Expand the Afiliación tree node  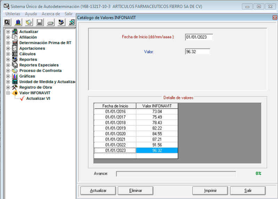[8, 37]
